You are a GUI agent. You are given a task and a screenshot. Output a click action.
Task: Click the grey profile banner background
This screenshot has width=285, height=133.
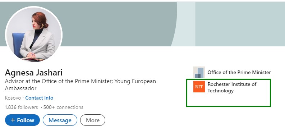click(118, 24)
